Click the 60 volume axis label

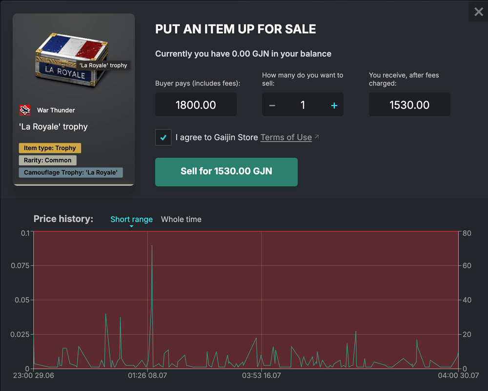(467, 265)
